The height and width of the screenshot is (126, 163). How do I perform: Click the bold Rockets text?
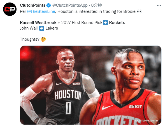[x=117, y=23]
